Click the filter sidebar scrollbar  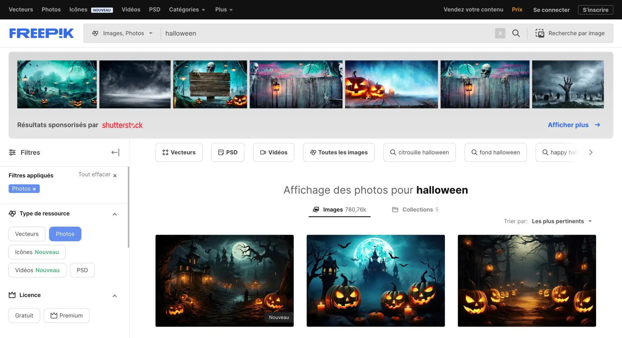tap(129, 207)
